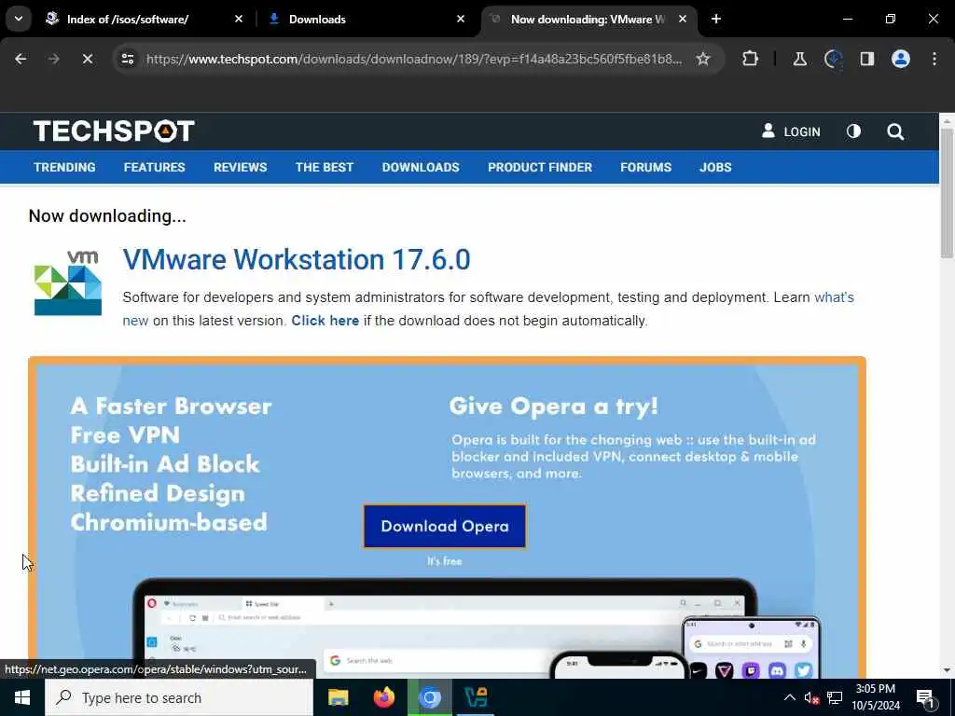Open the network tray icon
The image size is (955, 716).
pyautogui.click(x=835, y=697)
